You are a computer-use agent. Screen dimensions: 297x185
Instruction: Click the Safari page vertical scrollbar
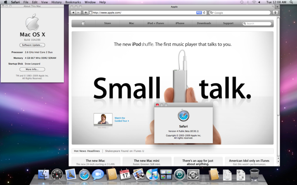point(278,66)
